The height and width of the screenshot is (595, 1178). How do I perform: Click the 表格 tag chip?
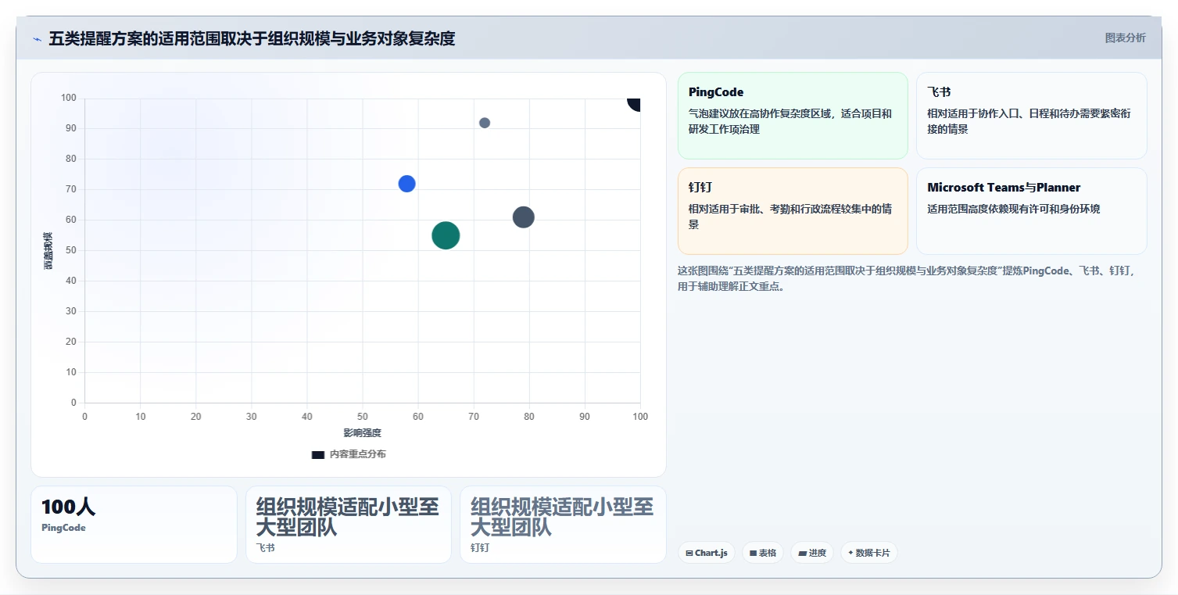pyautogui.click(x=762, y=553)
